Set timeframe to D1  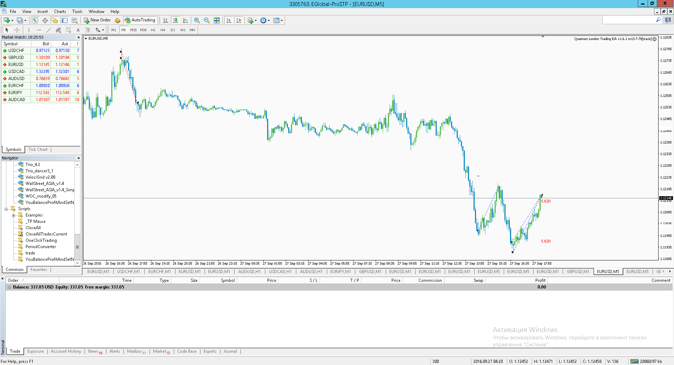[x=173, y=30]
